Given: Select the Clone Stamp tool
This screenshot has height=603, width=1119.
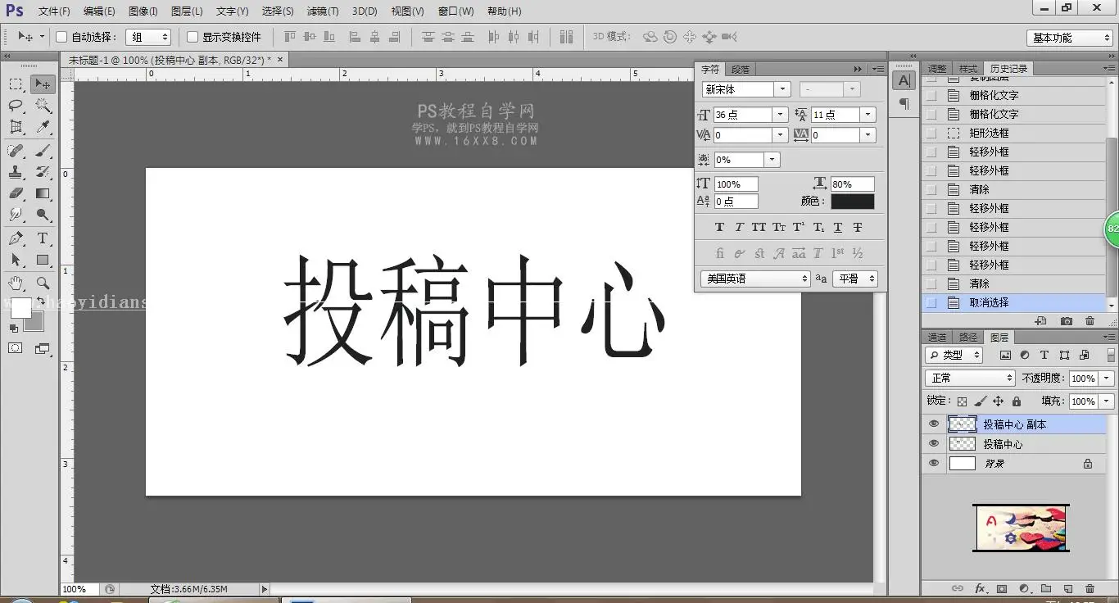Looking at the screenshot, I should pos(16,172).
